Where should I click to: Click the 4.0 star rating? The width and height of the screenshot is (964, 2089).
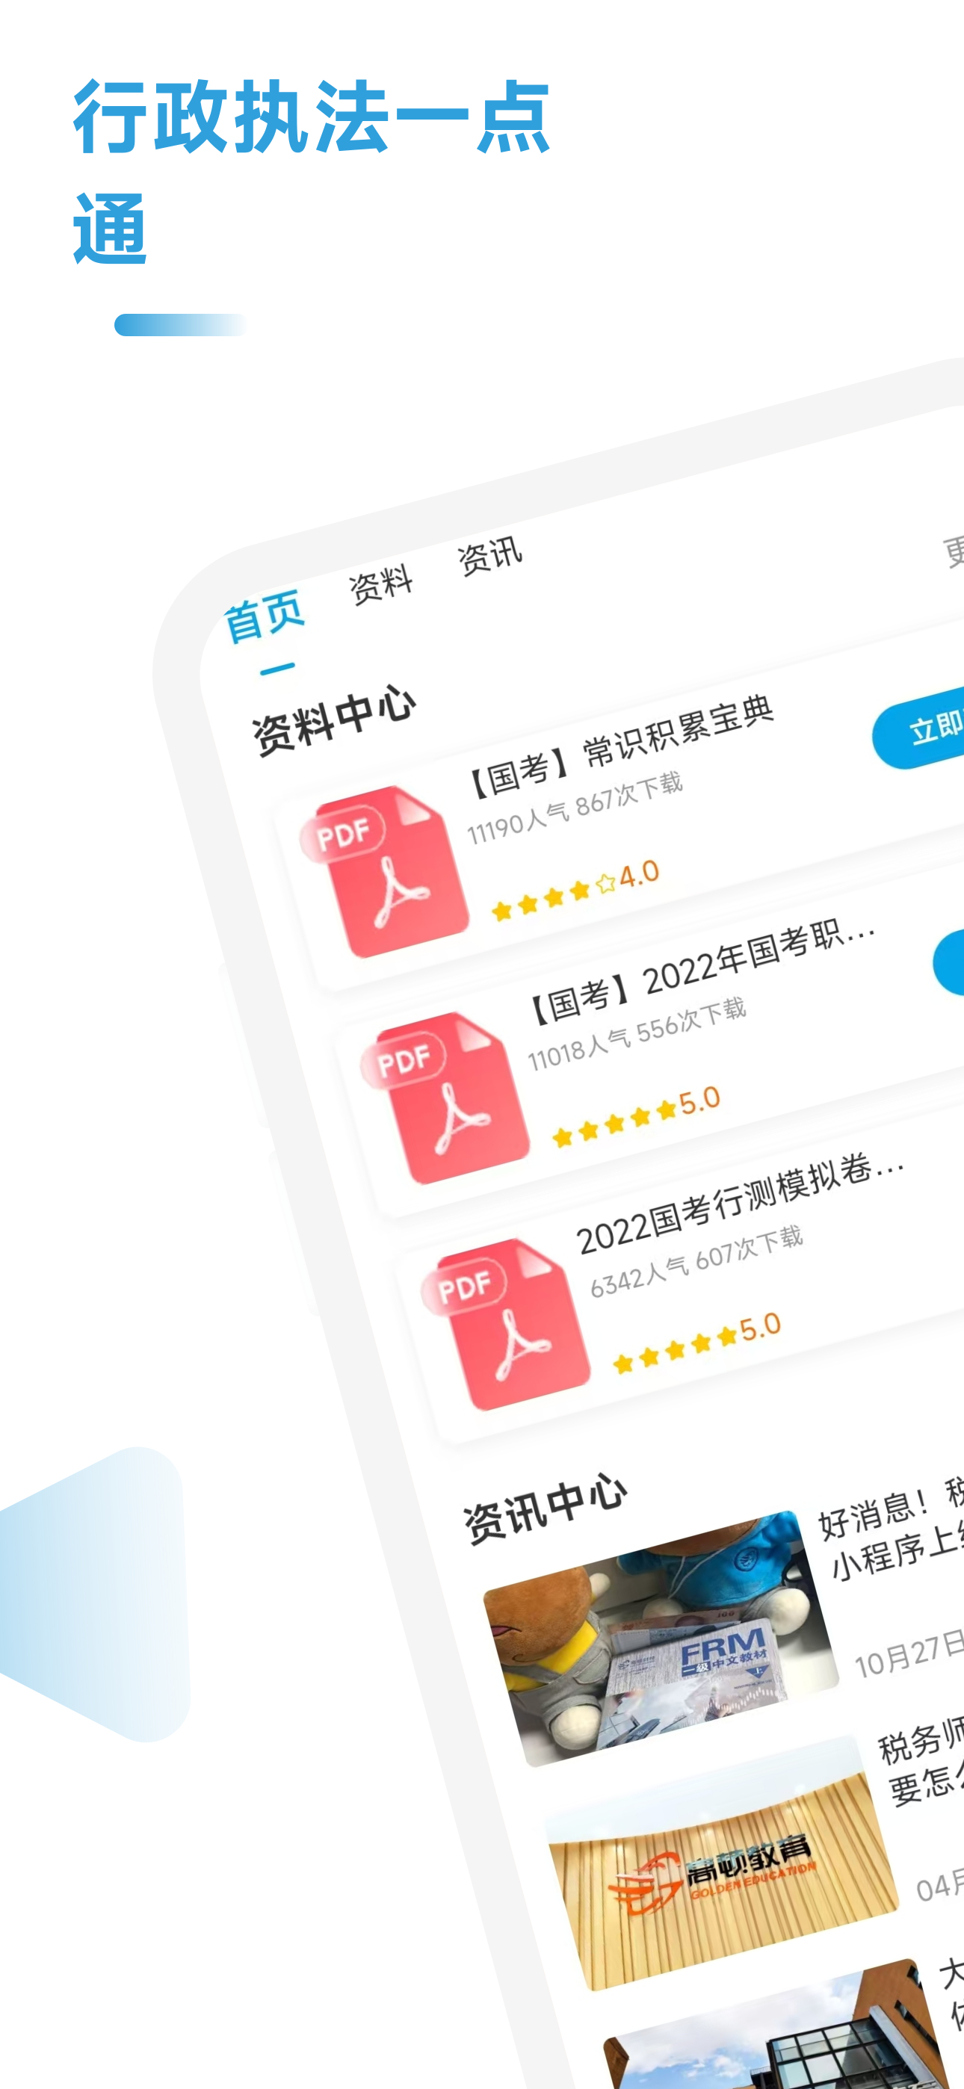[575, 891]
